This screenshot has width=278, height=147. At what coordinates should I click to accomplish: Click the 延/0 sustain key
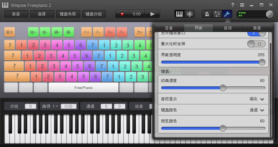10,32
